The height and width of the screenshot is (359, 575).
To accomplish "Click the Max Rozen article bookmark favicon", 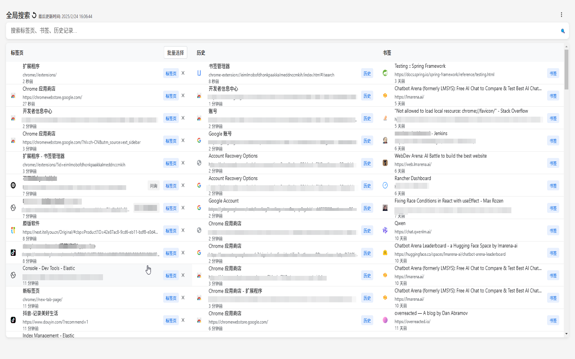I will pyautogui.click(x=385, y=208).
